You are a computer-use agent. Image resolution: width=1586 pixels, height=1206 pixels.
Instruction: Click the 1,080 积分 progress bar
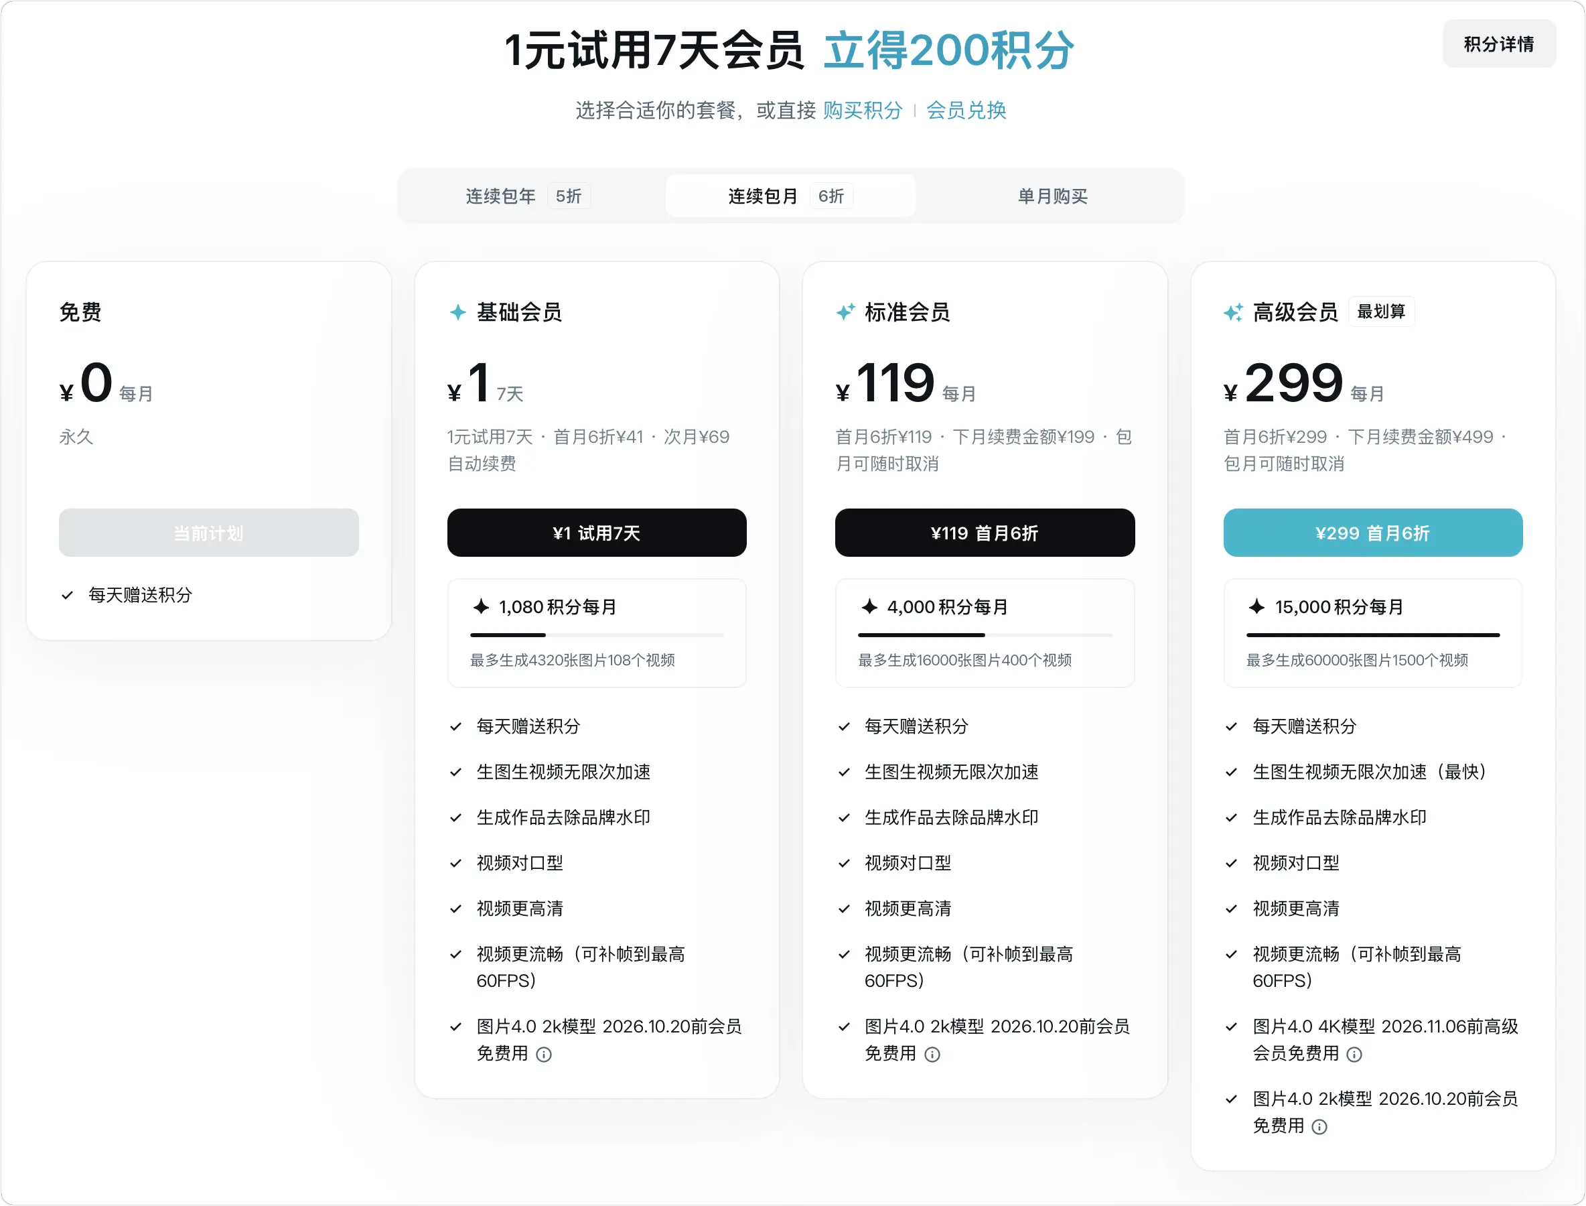(596, 635)
